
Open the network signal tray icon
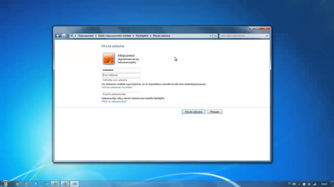pyautogui.click(x=314, y=184)
